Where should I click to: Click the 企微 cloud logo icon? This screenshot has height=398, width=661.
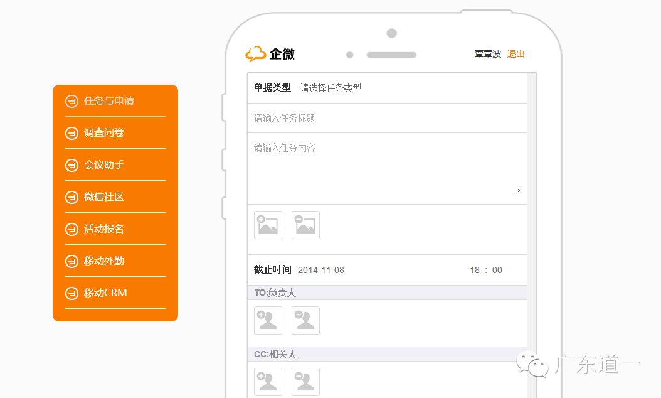(x=255, y=54)
